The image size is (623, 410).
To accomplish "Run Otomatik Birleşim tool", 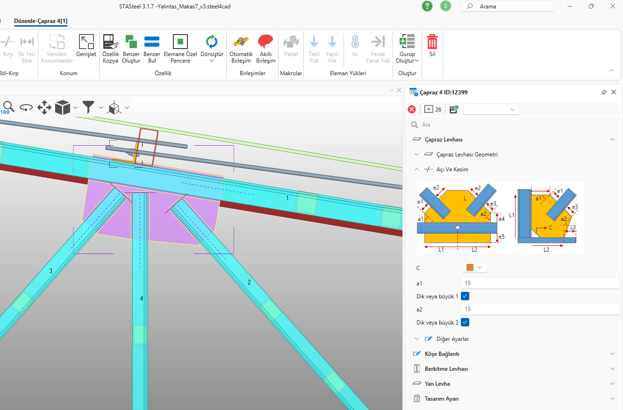I will [241, 42].
